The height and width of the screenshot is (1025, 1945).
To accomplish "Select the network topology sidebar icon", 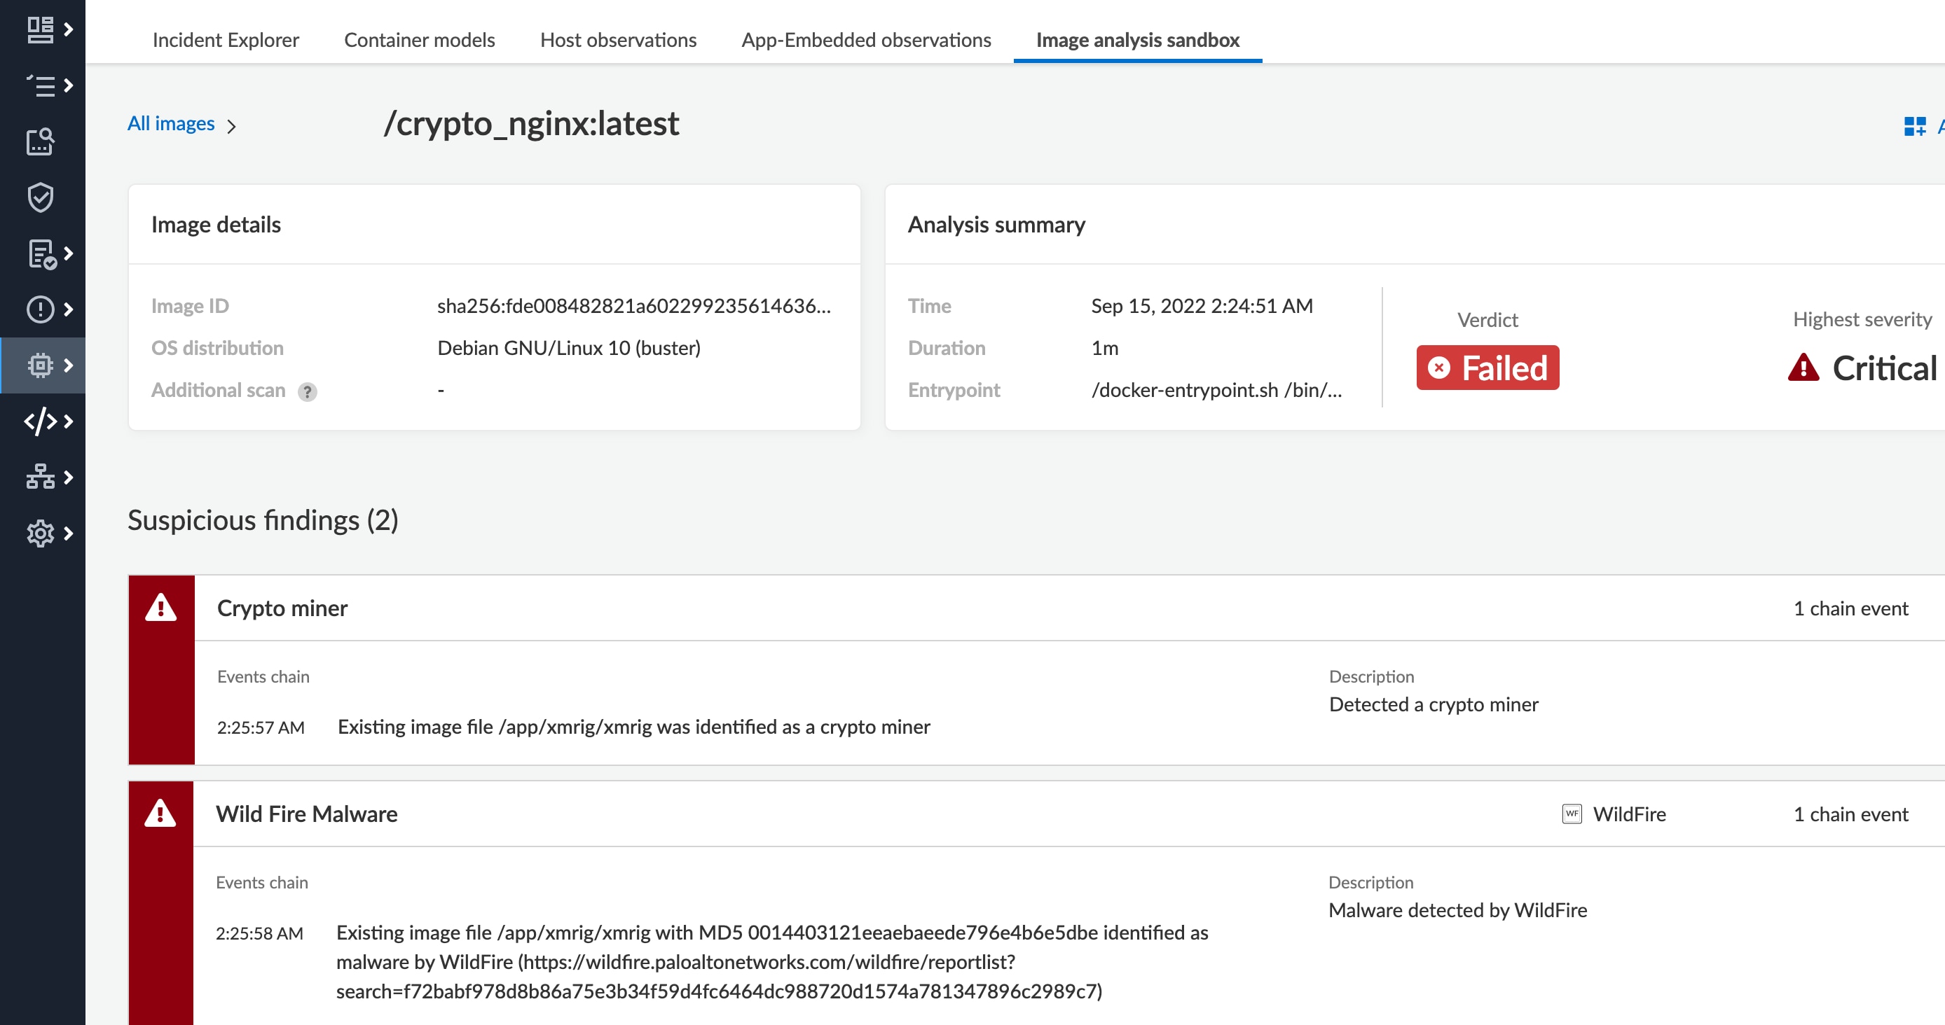I will (x=40, y=477).
